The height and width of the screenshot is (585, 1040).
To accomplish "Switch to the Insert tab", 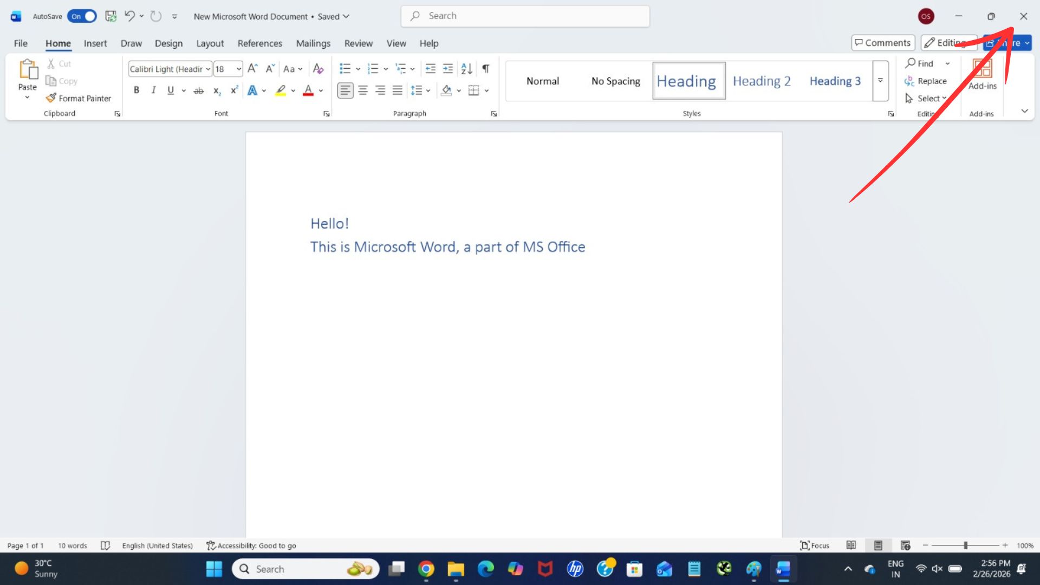I will [95, 43].
